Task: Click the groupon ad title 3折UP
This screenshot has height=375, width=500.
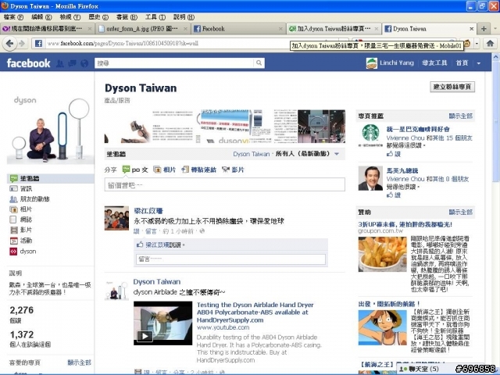Action: [x=405, y=224]
